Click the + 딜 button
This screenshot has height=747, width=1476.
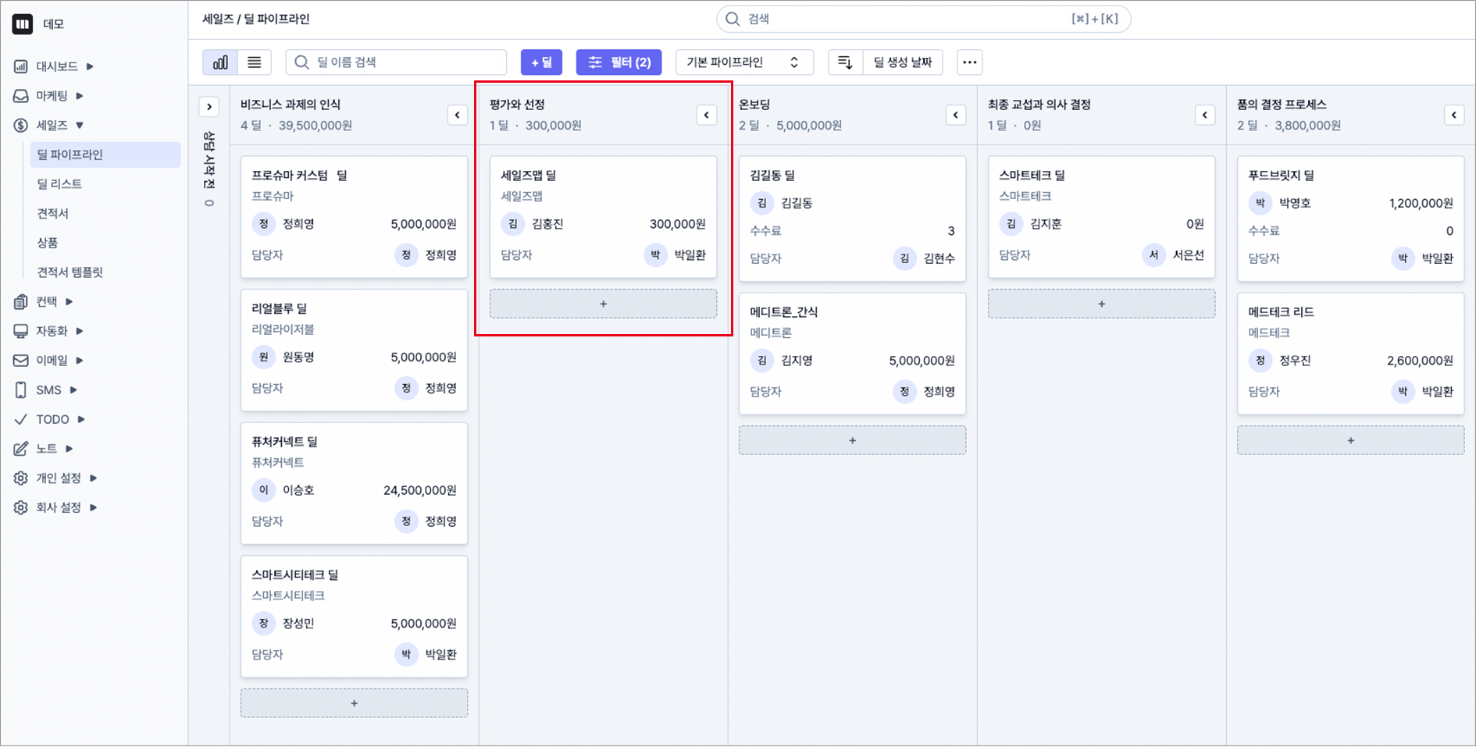point(541,62)
